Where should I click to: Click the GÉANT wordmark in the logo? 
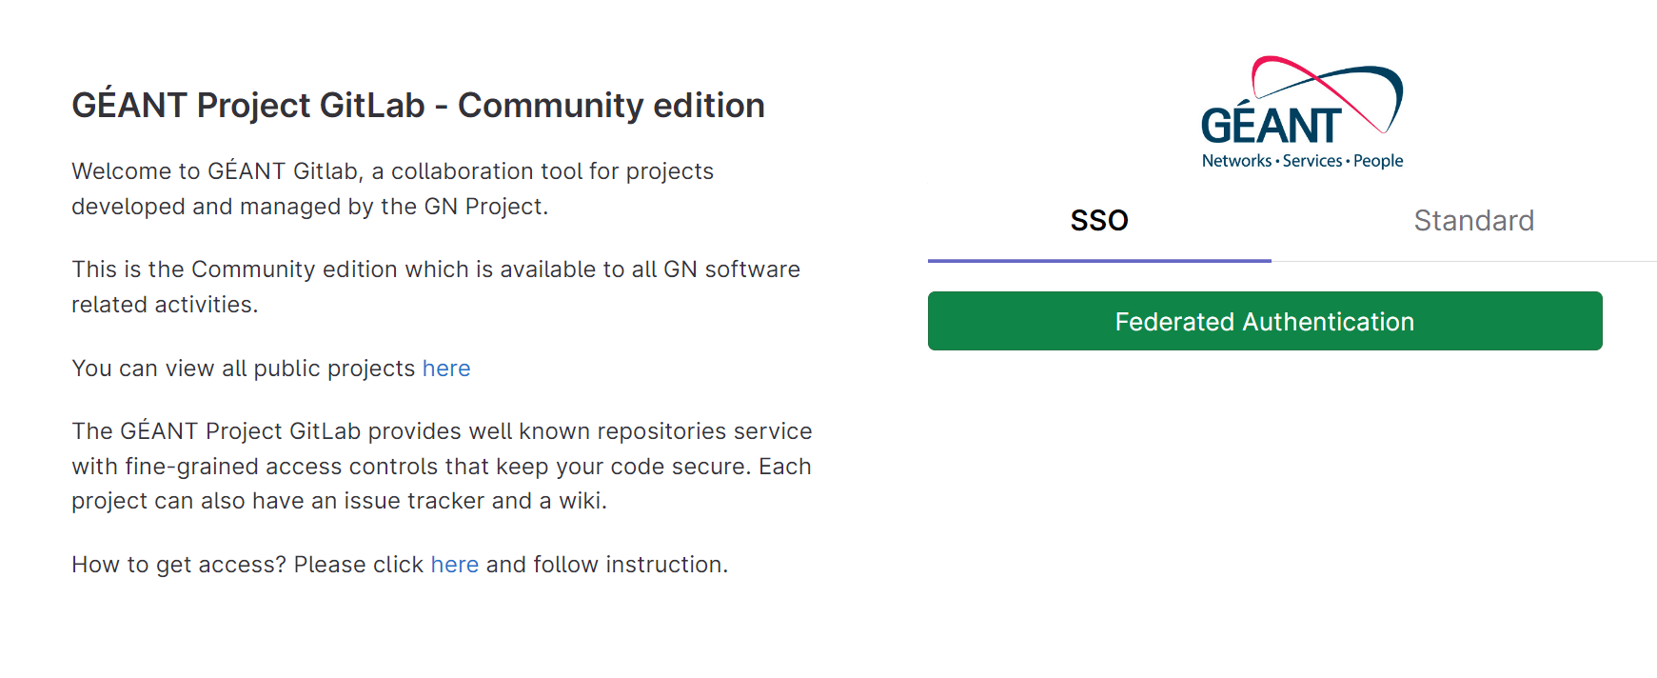(1272, 126)
